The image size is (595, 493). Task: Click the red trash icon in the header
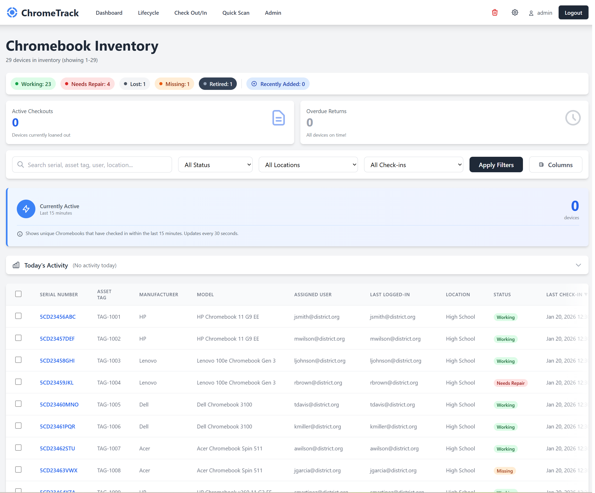[495, 12]
